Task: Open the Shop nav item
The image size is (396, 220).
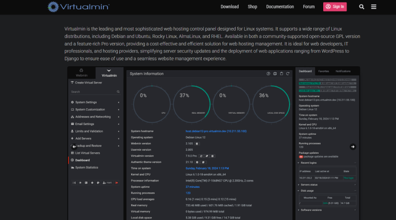Action: pyautogui.click(x=252, y=7)
